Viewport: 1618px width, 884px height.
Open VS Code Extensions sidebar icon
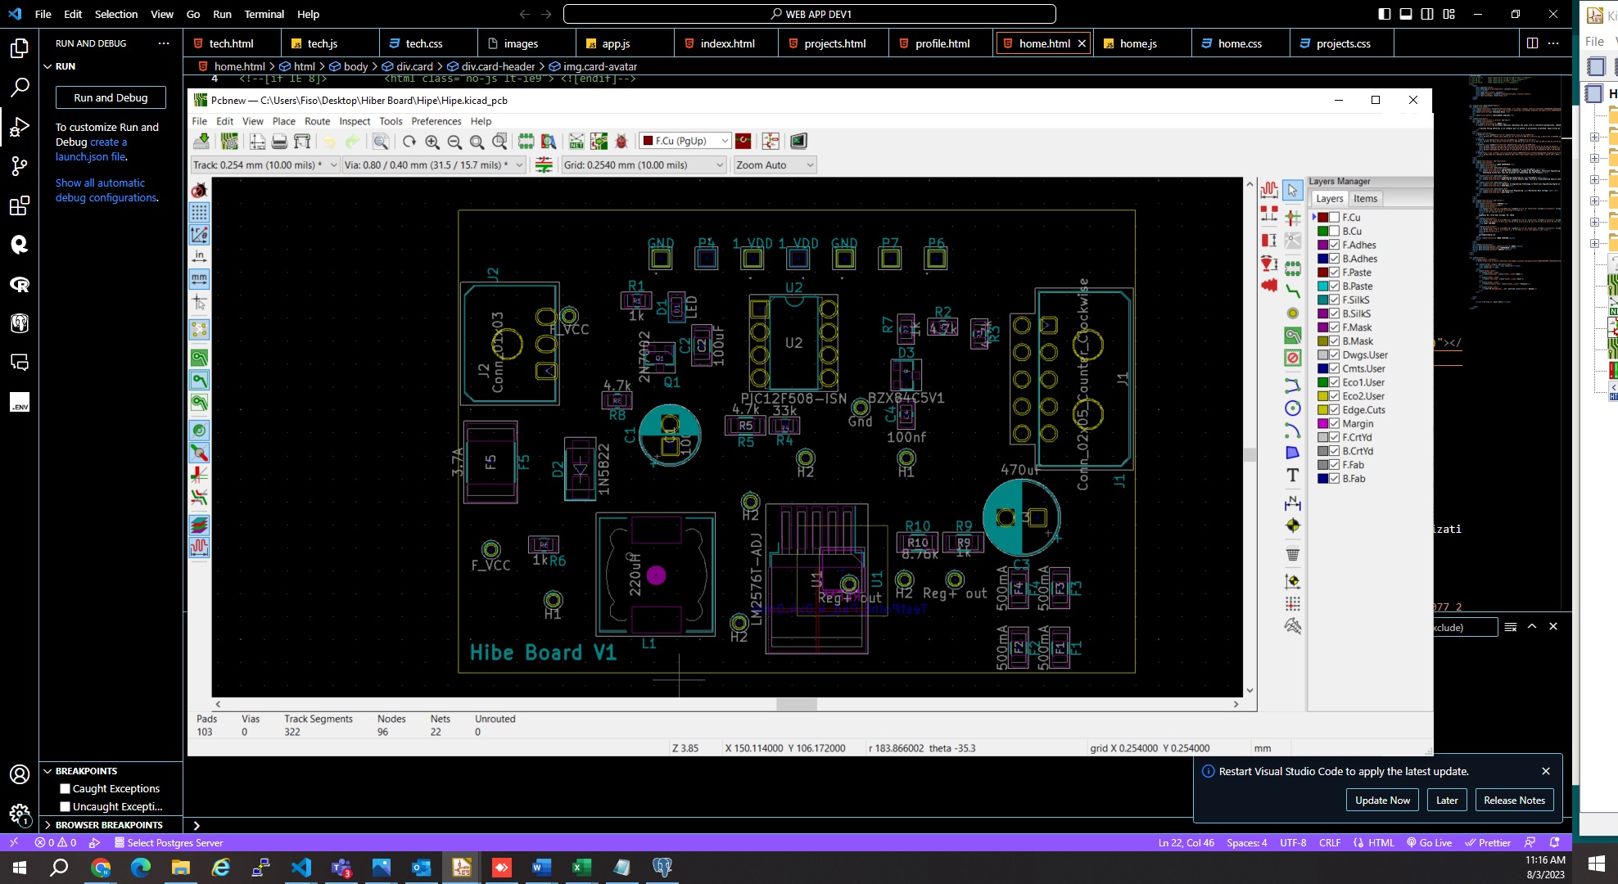[20, 205]
